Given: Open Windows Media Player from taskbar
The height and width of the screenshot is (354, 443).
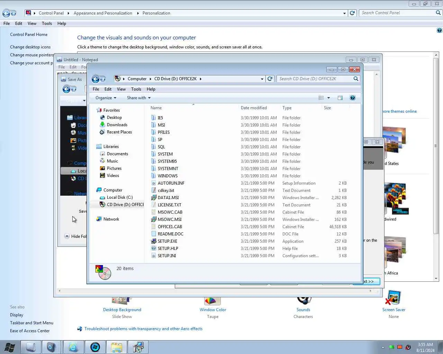Looking at the screenshot, I should pos(95,347).
